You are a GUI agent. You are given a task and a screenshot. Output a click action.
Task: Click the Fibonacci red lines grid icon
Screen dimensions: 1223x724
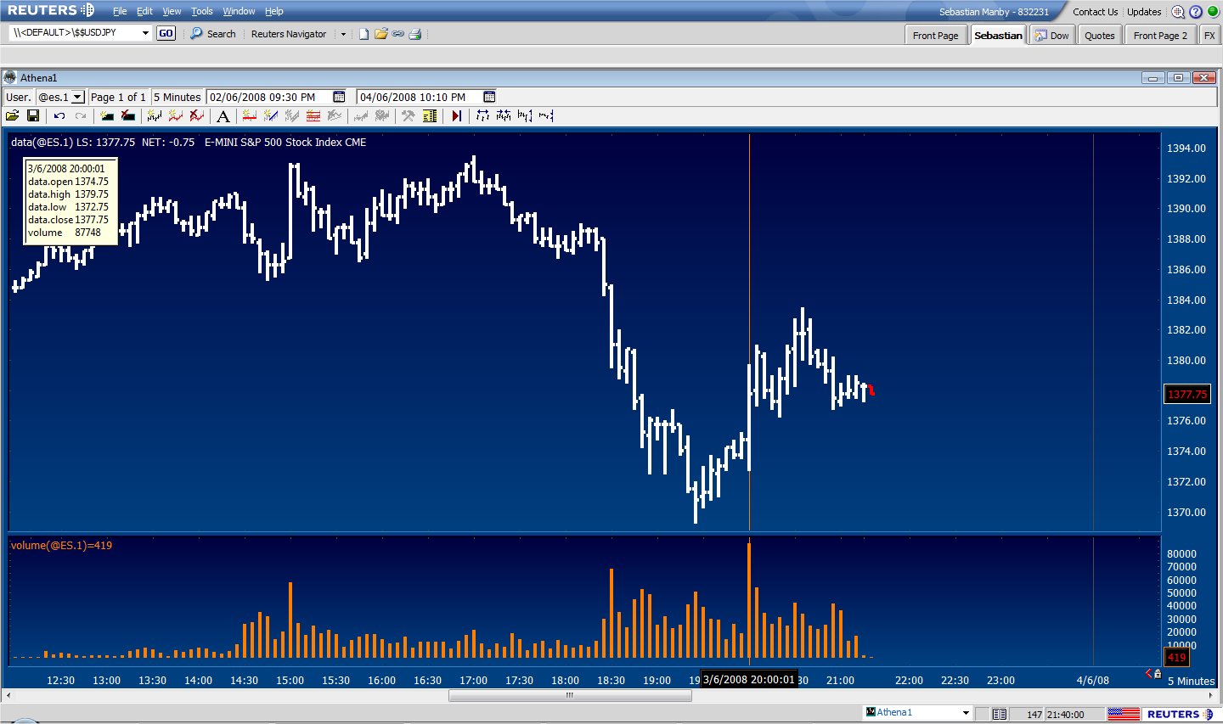[x=313, y=115]
